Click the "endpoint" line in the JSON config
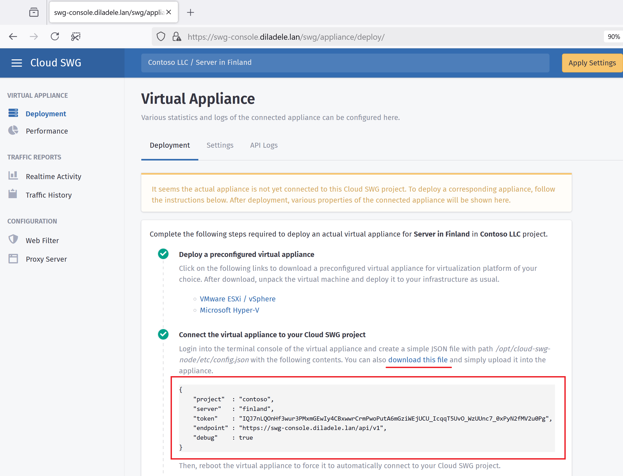This screenshot has height=476, width=623. [290, 428]
